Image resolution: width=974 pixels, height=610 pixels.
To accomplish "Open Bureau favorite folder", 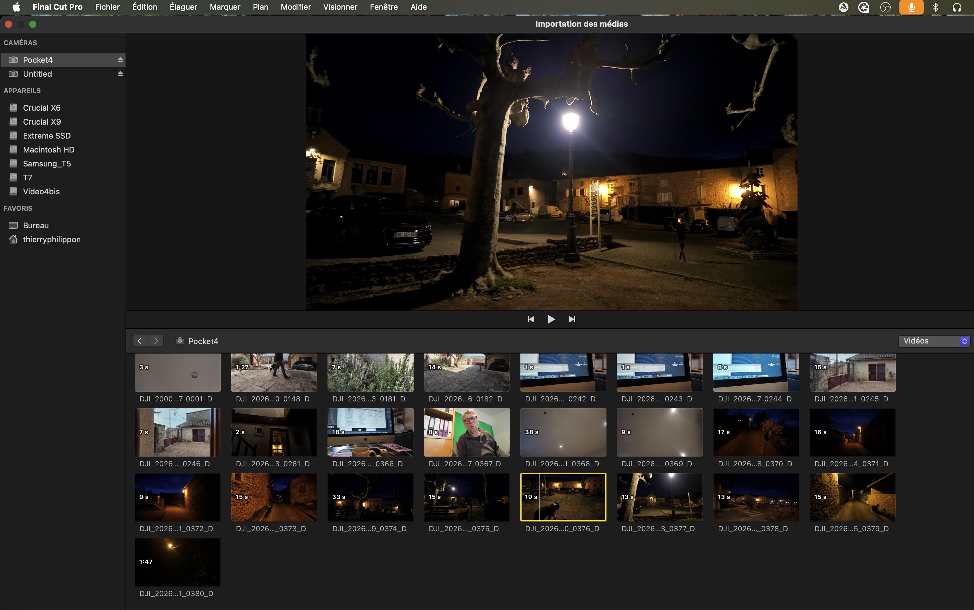I will pyautogui.click(x=35, y=226).
